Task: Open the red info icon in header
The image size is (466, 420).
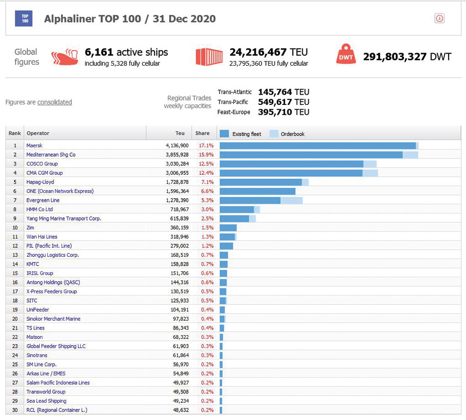Action: [x=439, y=19]
